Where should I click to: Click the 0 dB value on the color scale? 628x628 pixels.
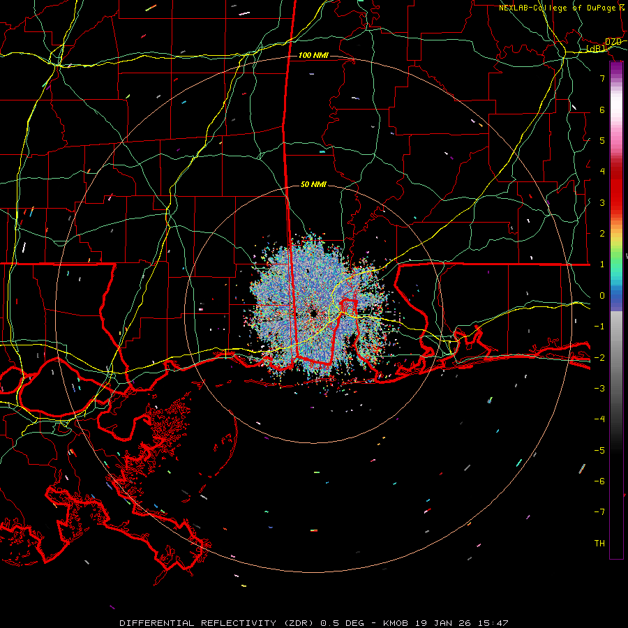(x=602, y=296)
